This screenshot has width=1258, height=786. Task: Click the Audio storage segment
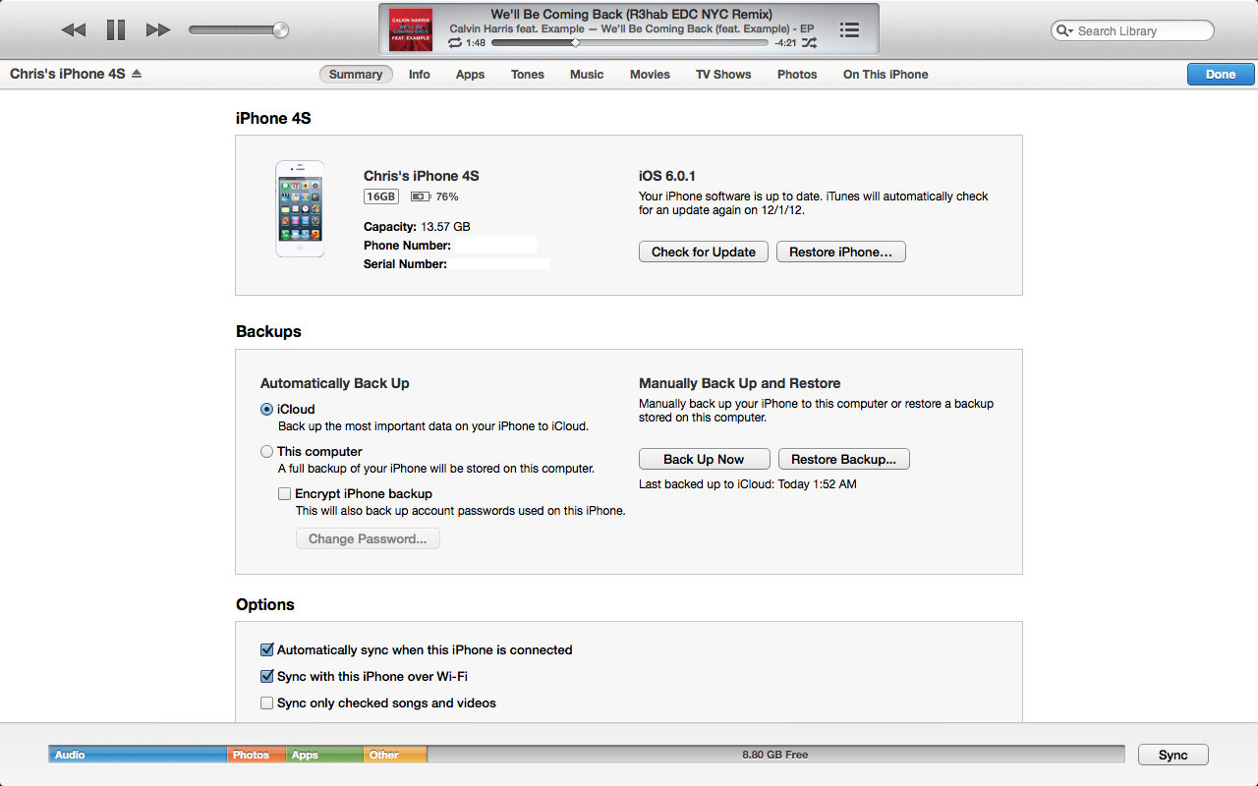(139, 755)
